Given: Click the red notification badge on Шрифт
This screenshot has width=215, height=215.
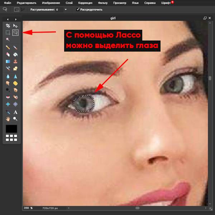Looking at the screenshot, I should [172, 2].
